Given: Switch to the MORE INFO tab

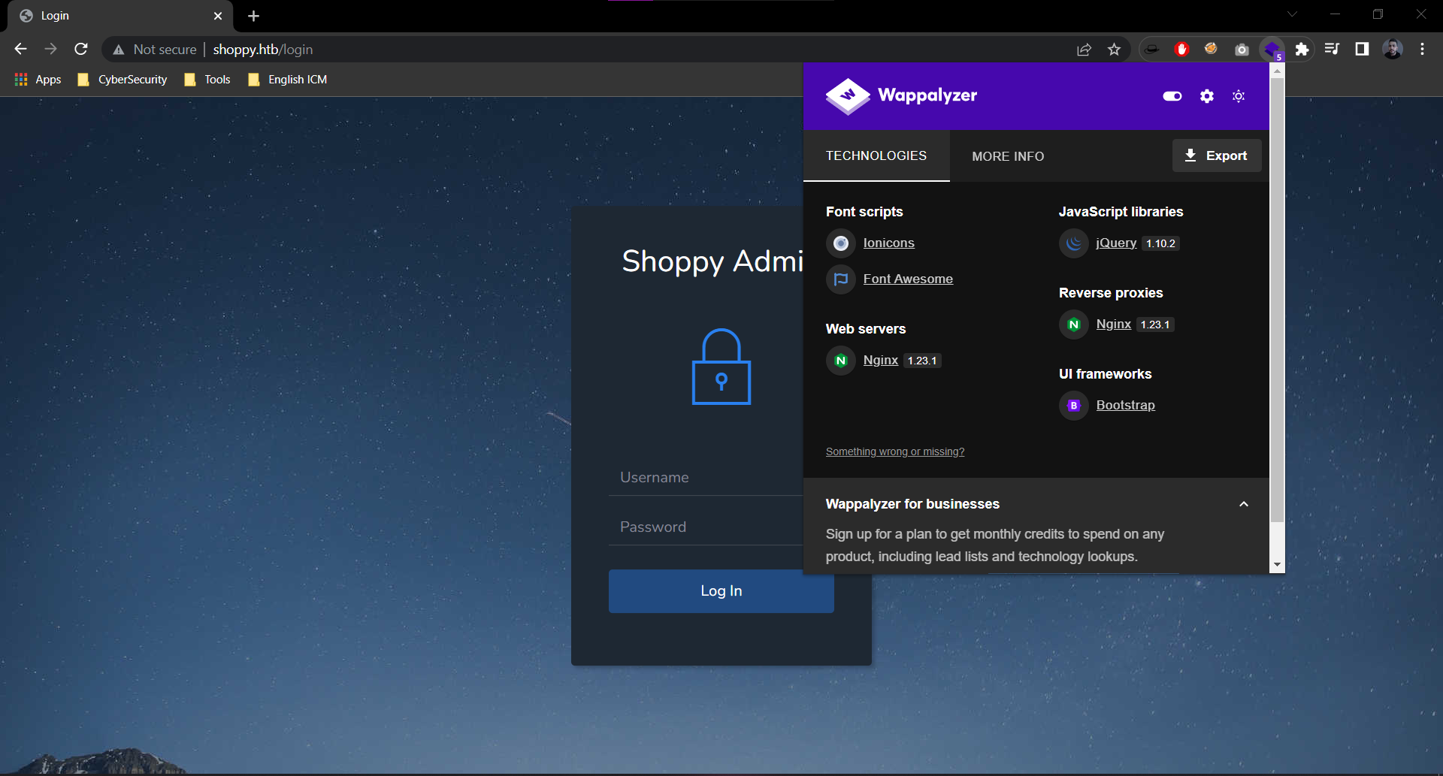Looking at the screenshot, I should 1007,156.
